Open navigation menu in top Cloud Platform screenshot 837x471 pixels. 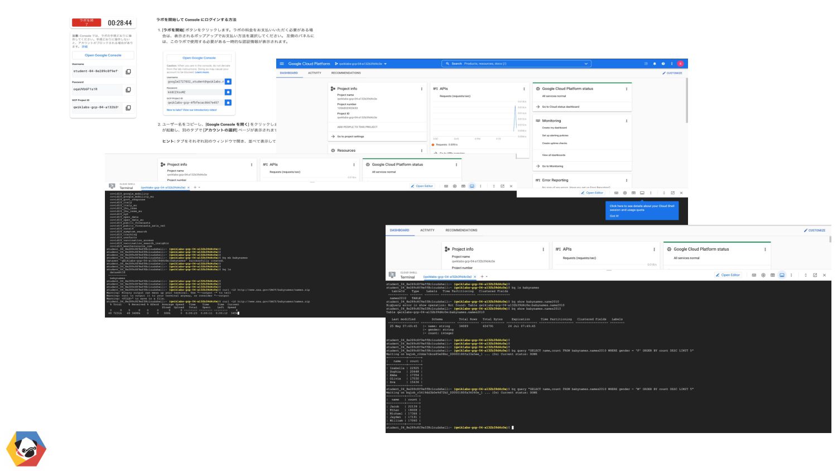(282, 64)
